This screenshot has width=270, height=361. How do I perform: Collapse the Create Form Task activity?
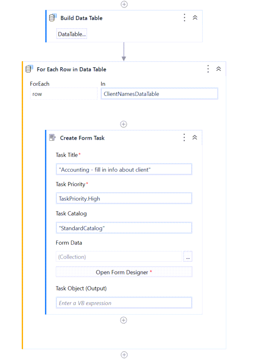195,138
